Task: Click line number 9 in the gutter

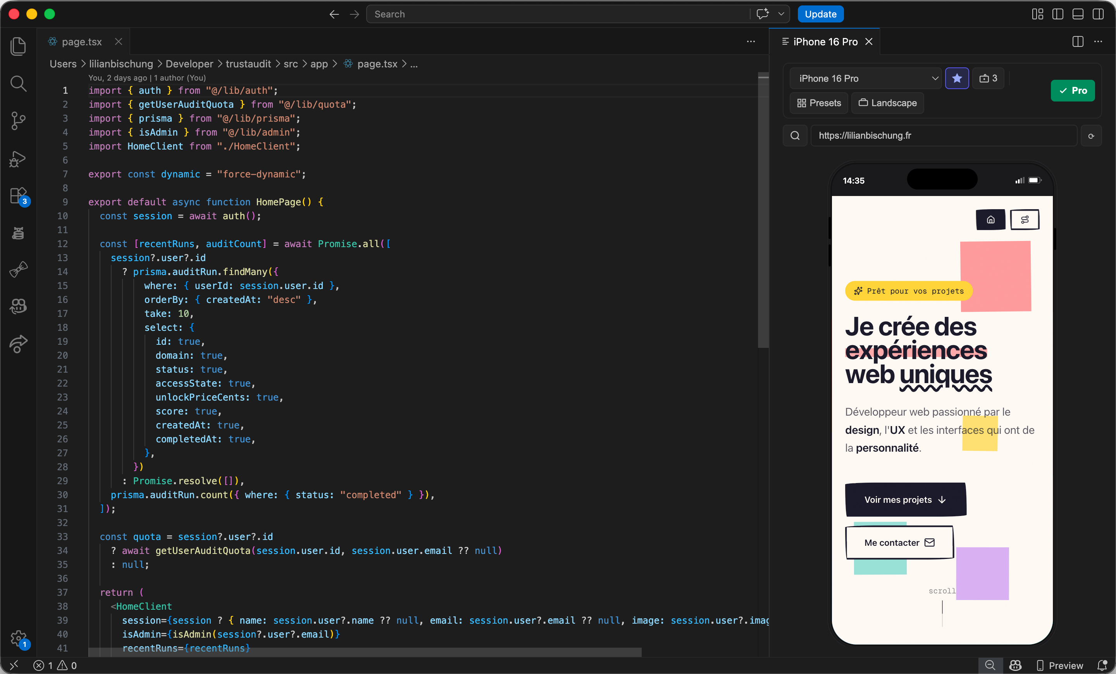Action: (x=65, y=202)
